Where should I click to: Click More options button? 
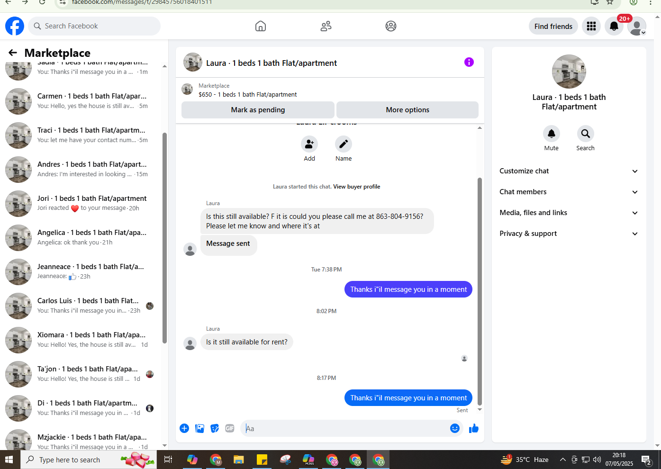point(407,110)
